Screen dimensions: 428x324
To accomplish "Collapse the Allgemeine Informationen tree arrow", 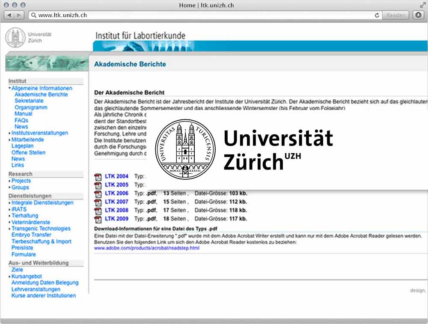I will (9, 88).
